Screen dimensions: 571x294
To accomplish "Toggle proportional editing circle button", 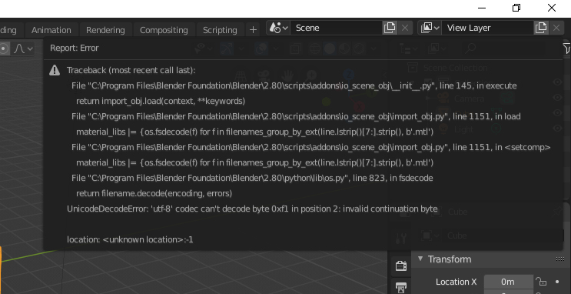I will click(4, 48).
